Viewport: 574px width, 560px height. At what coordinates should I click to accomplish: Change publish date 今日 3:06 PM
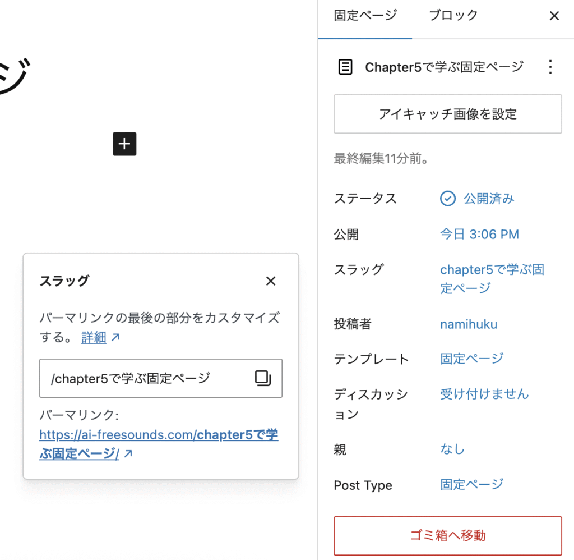[479, 235]
